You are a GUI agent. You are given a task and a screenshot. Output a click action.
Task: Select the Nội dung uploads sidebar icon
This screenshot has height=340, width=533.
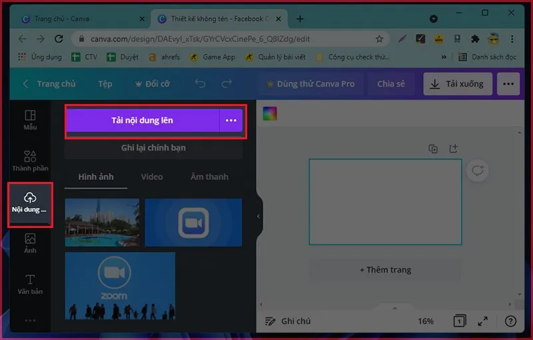point(30,203)
